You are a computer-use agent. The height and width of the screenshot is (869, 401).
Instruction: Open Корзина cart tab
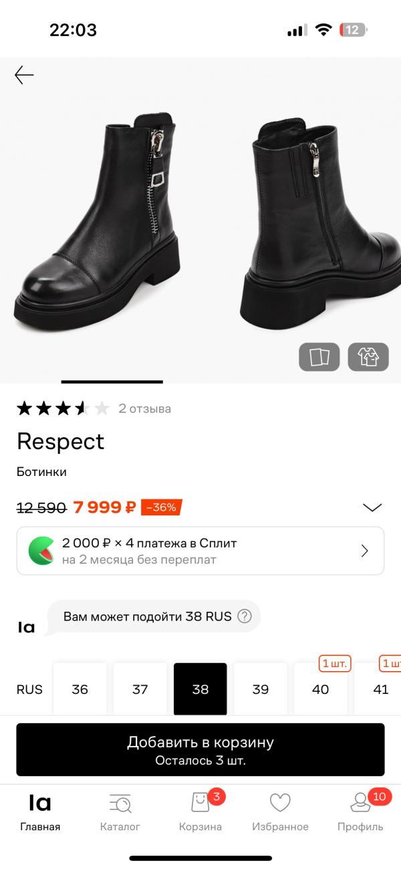(200, 811)
